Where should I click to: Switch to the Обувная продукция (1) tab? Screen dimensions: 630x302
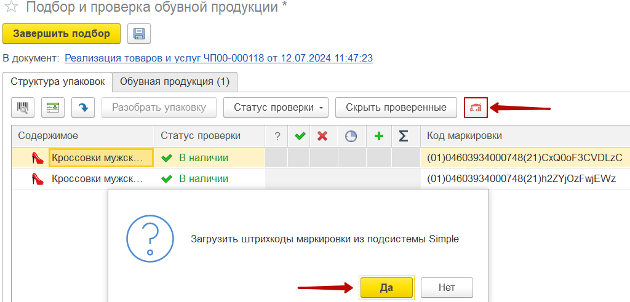click(175, 81)
